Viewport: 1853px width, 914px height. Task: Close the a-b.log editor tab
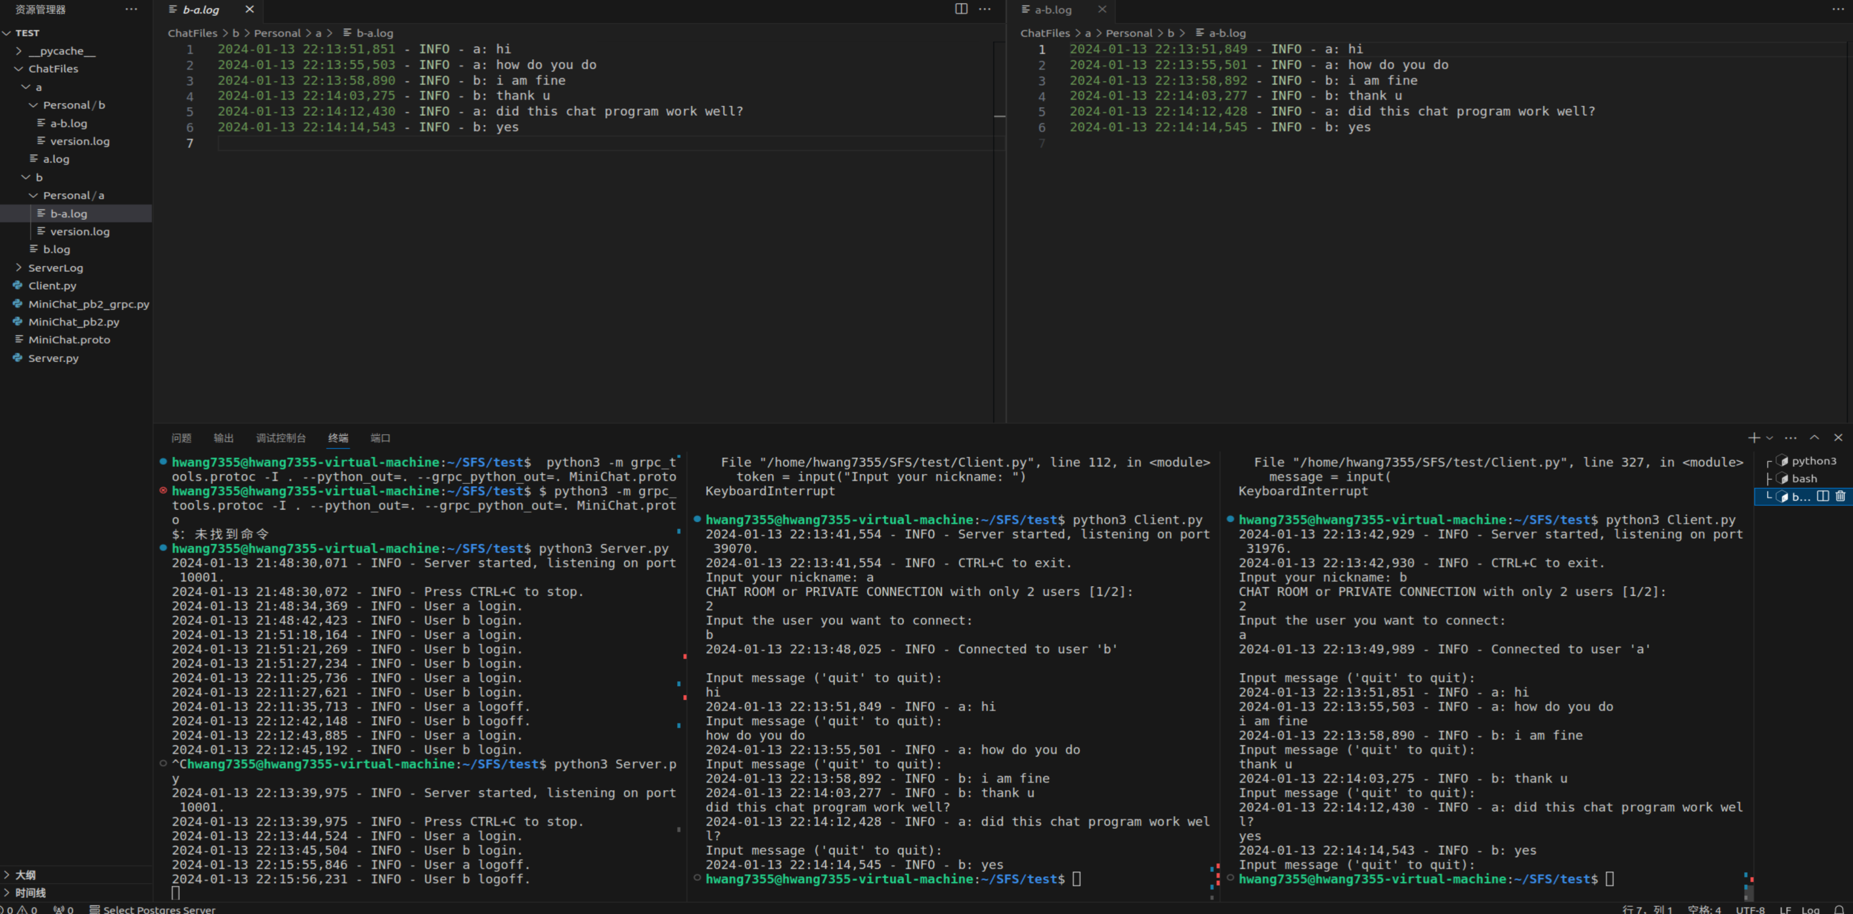point(1102,9)
